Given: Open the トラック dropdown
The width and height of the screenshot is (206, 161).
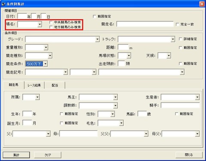Looking at the screenshot, I should 173,39.
